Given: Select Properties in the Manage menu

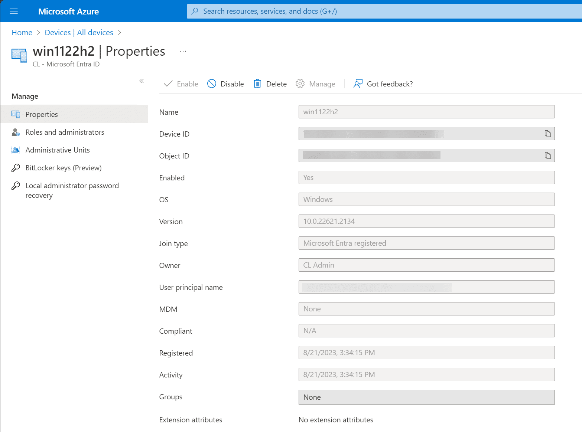Looking at the screenshot, I should pyautogui.click(x=74, y=114).
